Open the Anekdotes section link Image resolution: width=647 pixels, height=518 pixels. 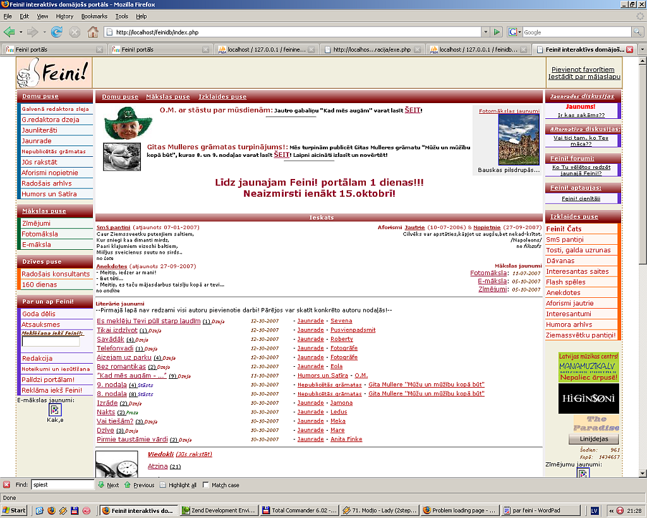pyautogui.click(x=111, y=266)
